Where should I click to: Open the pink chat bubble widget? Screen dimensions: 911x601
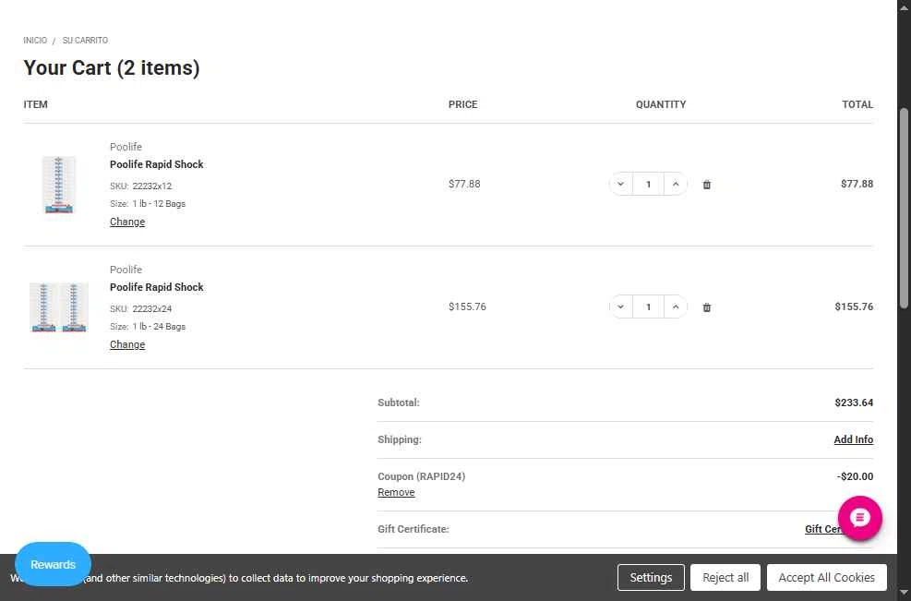coord(860,518)
